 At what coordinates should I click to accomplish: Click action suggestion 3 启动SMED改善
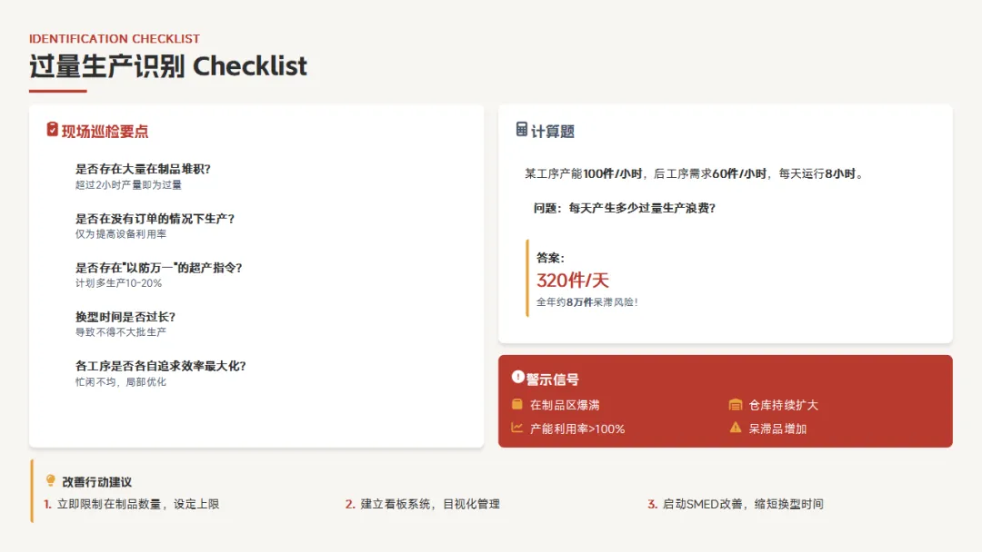coord(736,504)
